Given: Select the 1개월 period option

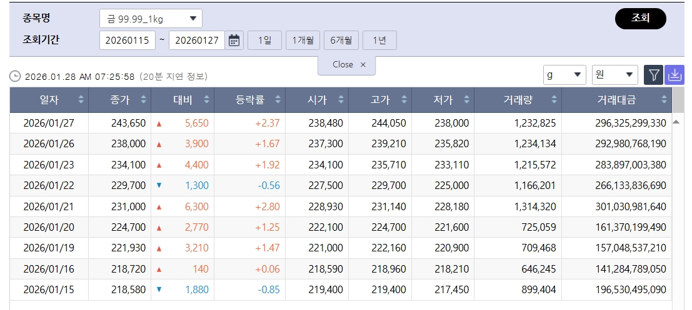Looking at the screenshot, I should coord(303,41).
